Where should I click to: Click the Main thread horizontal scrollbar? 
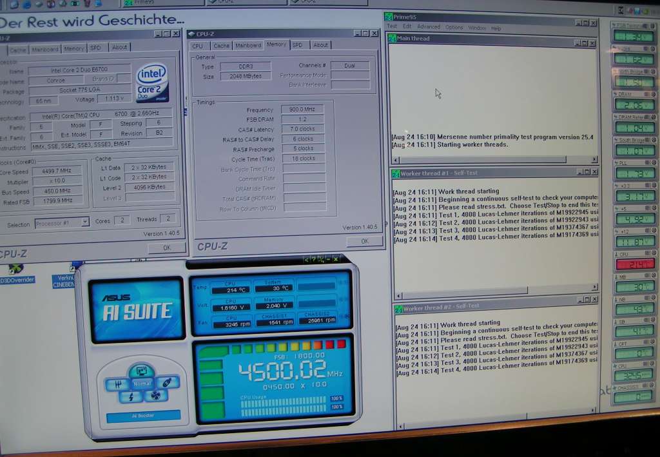tap(494, 159)
